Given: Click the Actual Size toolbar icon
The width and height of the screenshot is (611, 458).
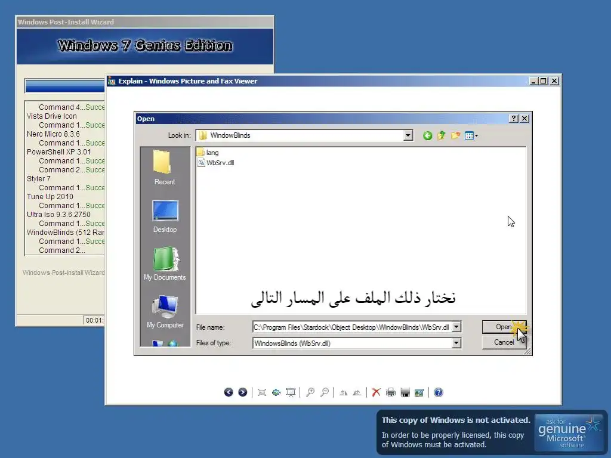Looking at the screenshot, I should coord(276,392).
